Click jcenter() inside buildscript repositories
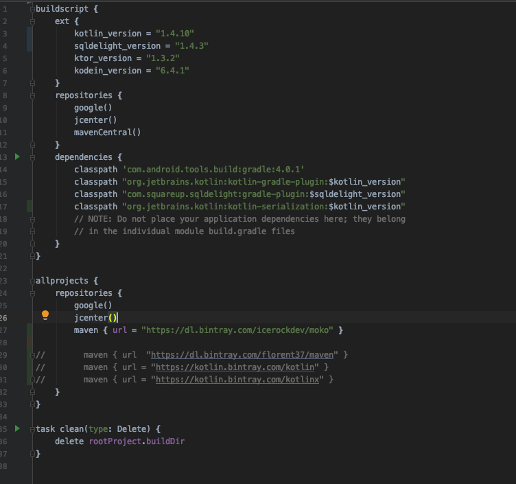Viewport: 516px width, 484px height. tap(95, 120)
